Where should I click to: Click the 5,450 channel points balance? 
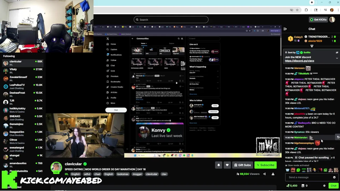coord(292,186)
